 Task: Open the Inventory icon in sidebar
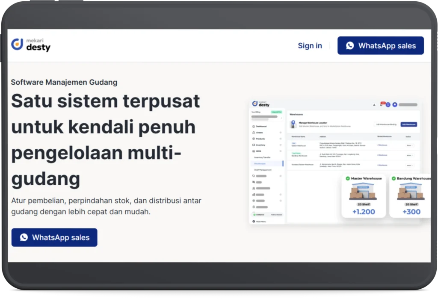(254, 145)
